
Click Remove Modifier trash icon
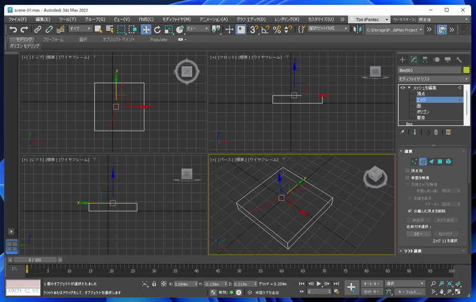(436, 132)
